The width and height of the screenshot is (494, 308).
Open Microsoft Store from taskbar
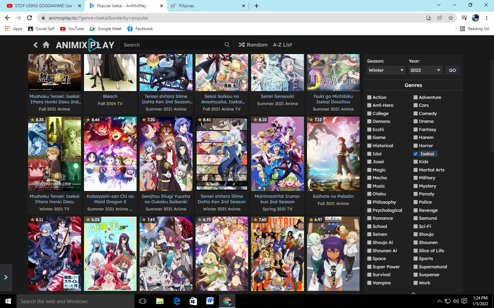point(193,301)
